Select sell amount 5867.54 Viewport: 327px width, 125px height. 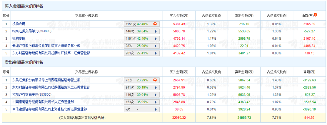tap(244, 80)
